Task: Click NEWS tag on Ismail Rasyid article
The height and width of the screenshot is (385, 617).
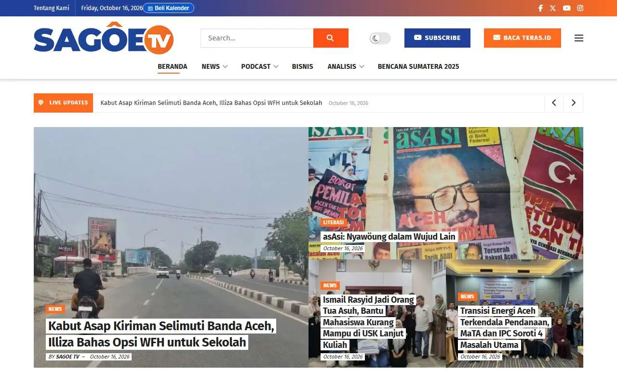Action: click(x=330, y=285)
